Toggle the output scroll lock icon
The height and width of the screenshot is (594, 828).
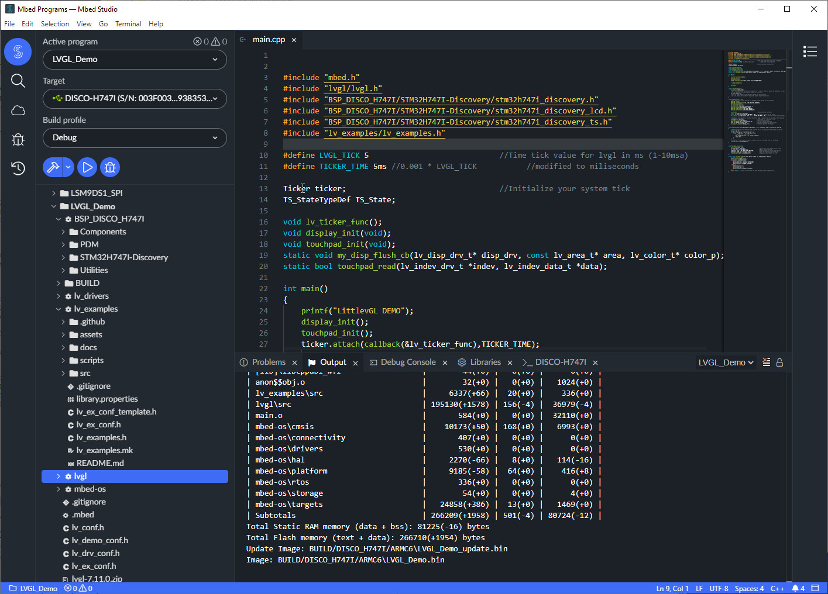click(779, 362)
